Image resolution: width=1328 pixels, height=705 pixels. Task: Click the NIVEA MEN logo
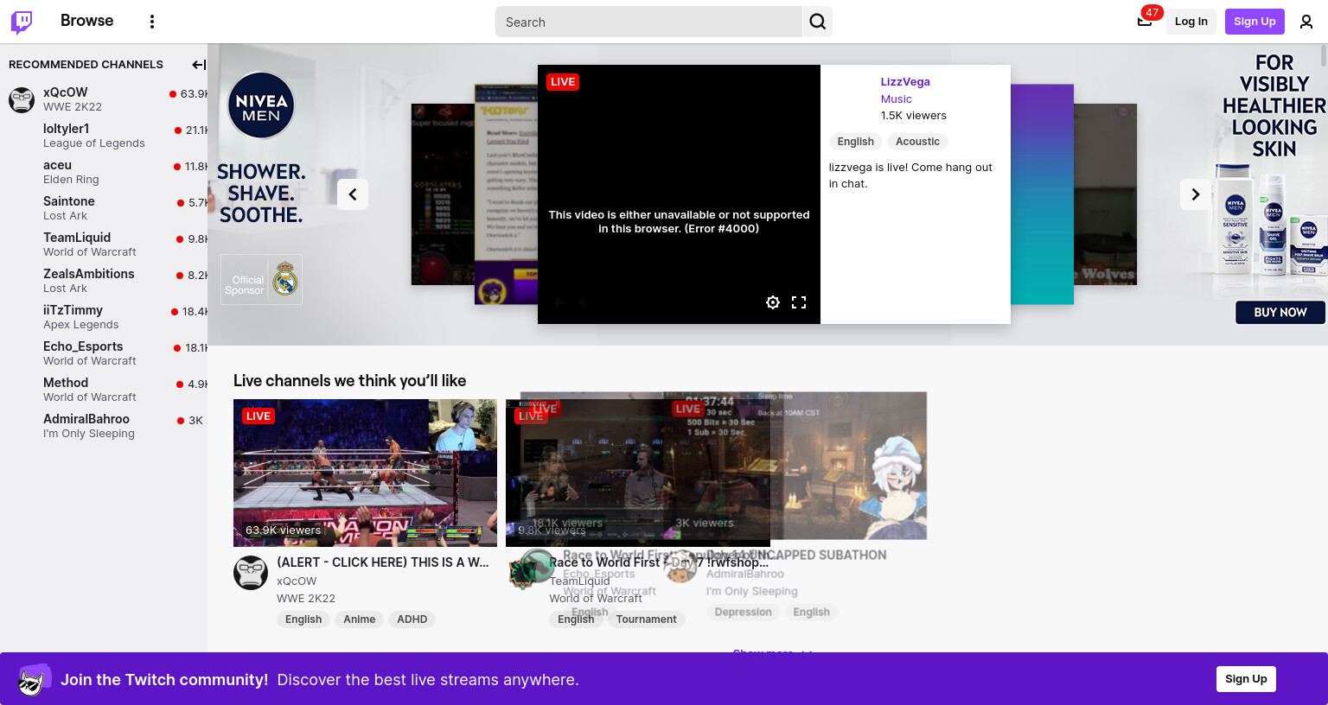click(261, 106)
